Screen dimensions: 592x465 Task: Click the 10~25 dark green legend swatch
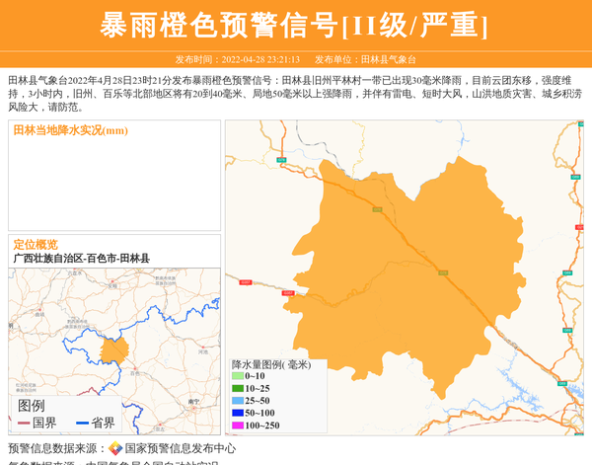(x=237, y=389)
